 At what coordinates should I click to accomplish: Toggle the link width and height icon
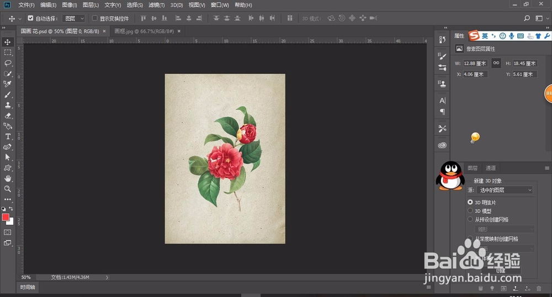click(x=496, y=63)
